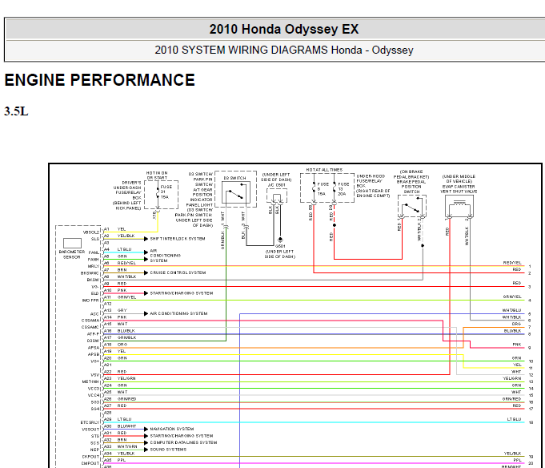The image size is (545, 468).
Task: Click the 'ETCSRLY' signal name
Action: pos(90,422)
